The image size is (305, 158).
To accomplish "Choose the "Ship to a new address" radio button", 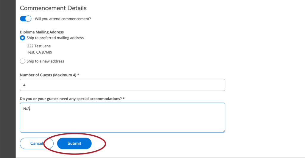I will (x=22, y=61).
